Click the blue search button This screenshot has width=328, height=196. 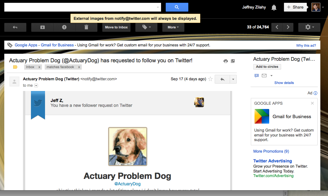tap(177, 7)
